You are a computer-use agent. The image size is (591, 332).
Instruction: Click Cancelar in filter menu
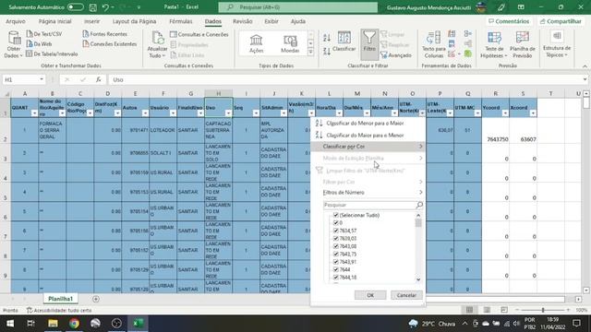[406, 295]
